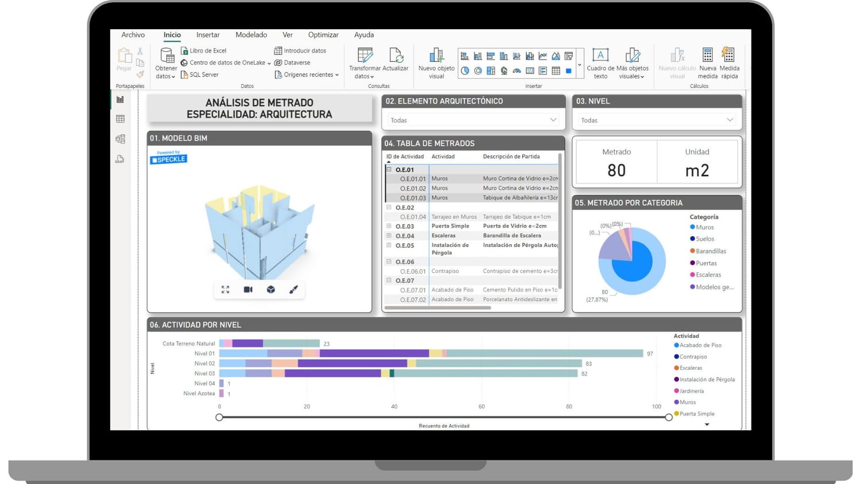Click SQL Server data source

200,75
